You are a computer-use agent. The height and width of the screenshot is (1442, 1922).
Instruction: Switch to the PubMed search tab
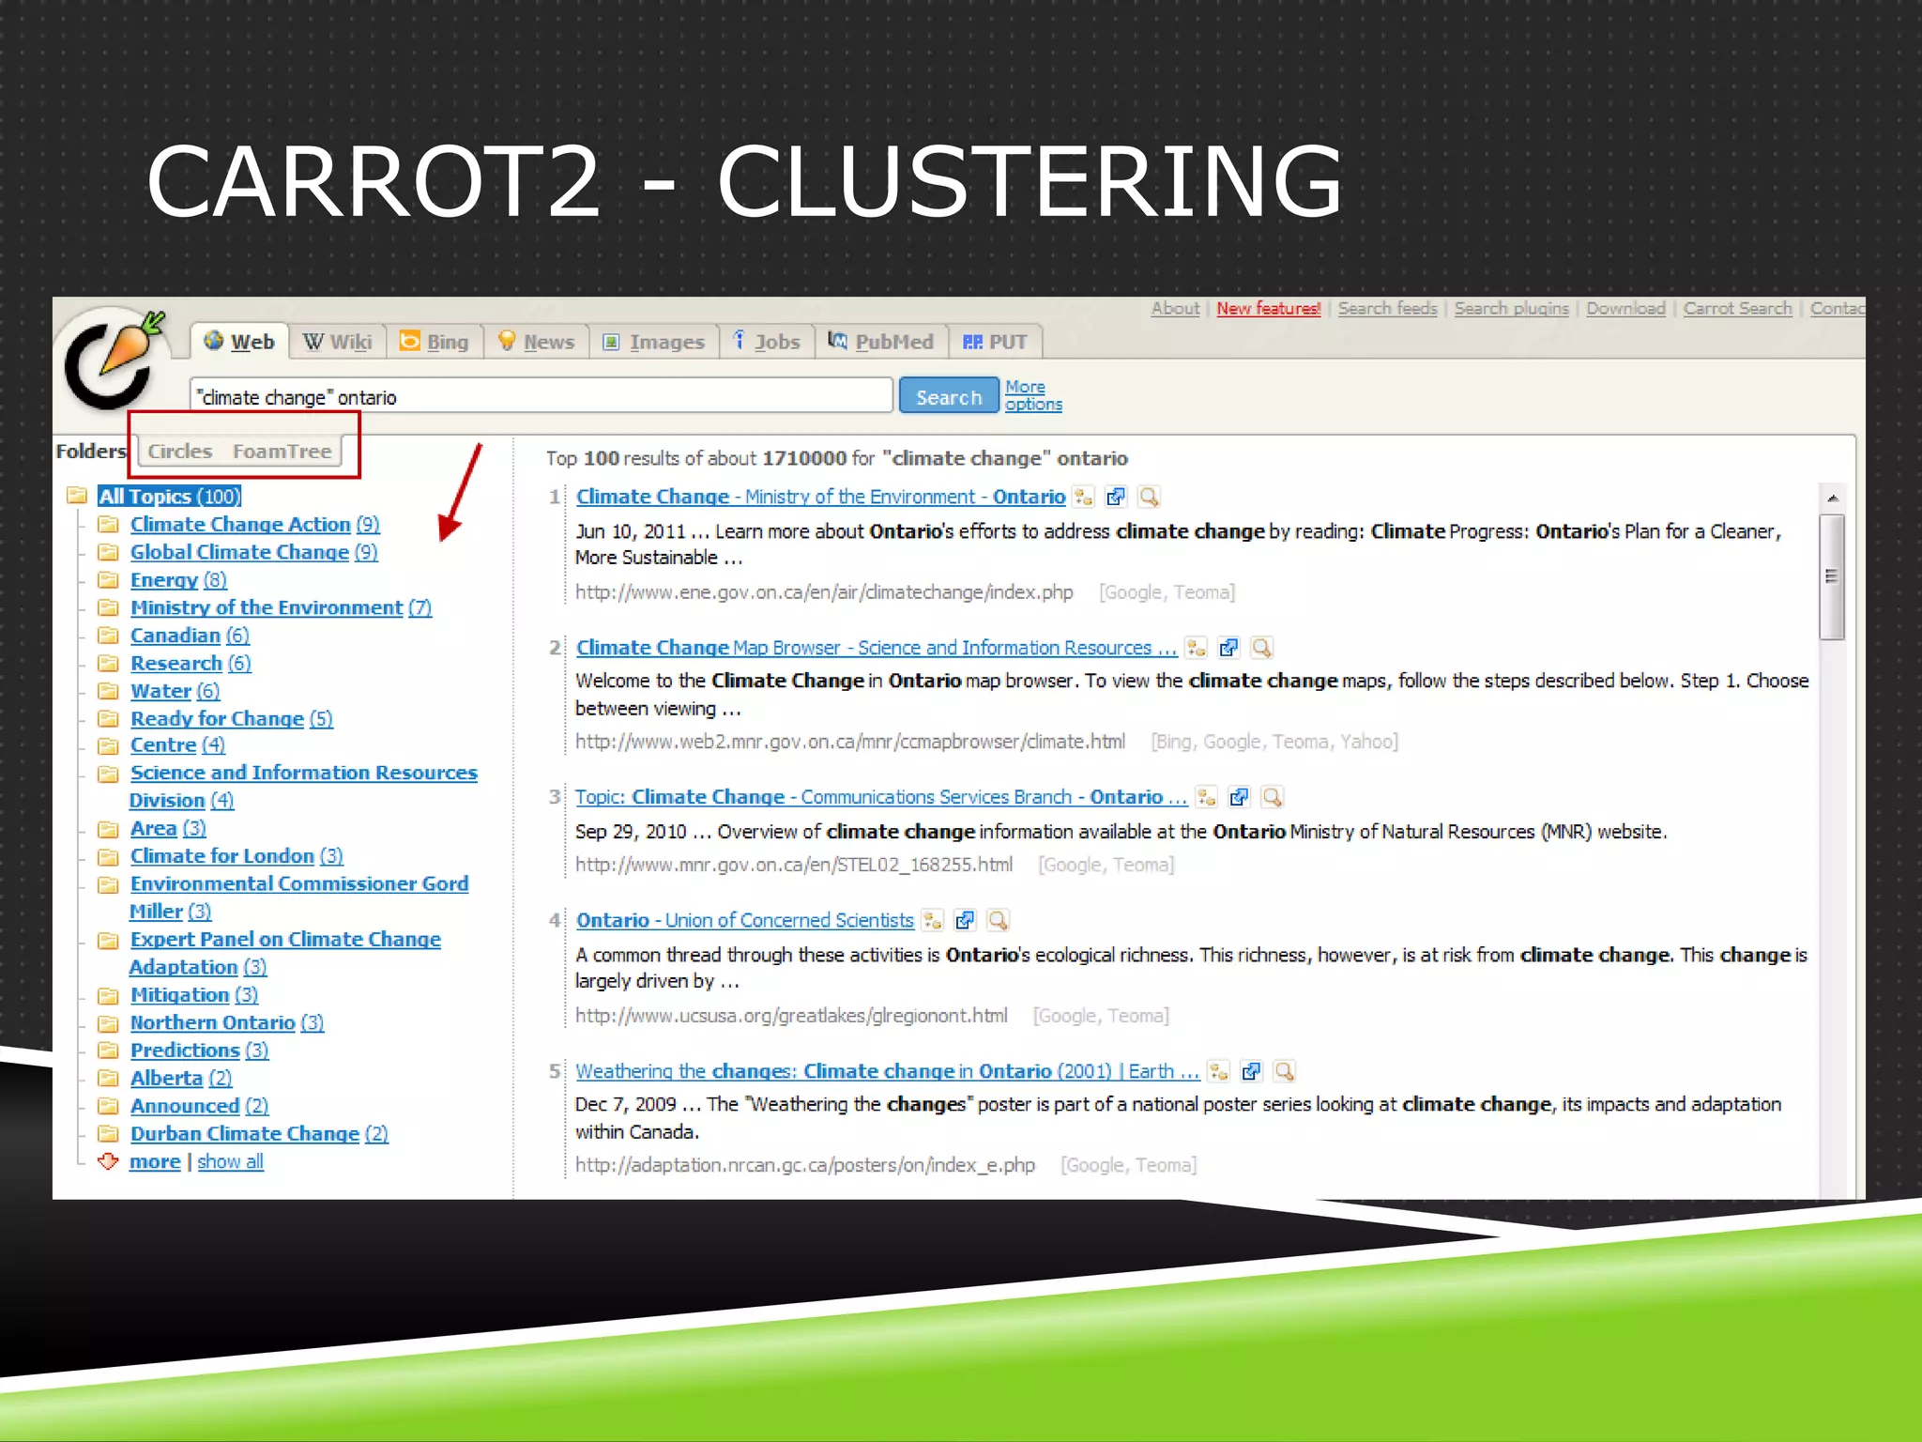click(x=881, y=342)
